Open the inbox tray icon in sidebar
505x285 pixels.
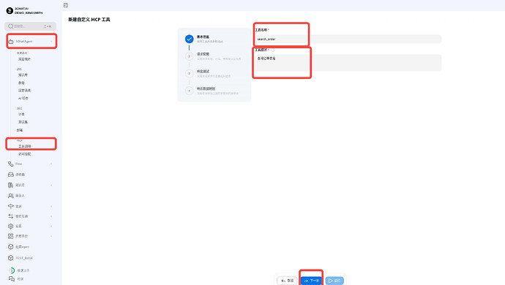tap(11, 175)
